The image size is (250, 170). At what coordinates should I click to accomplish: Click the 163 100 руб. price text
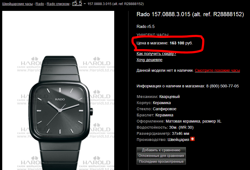(x=181, y=43)
